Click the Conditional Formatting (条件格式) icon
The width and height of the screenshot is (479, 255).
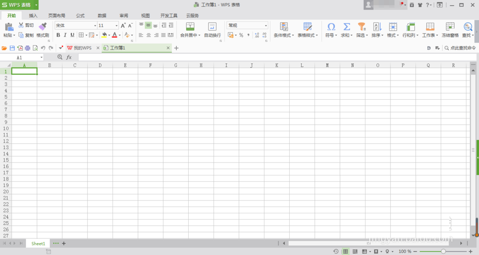(284, 26)
